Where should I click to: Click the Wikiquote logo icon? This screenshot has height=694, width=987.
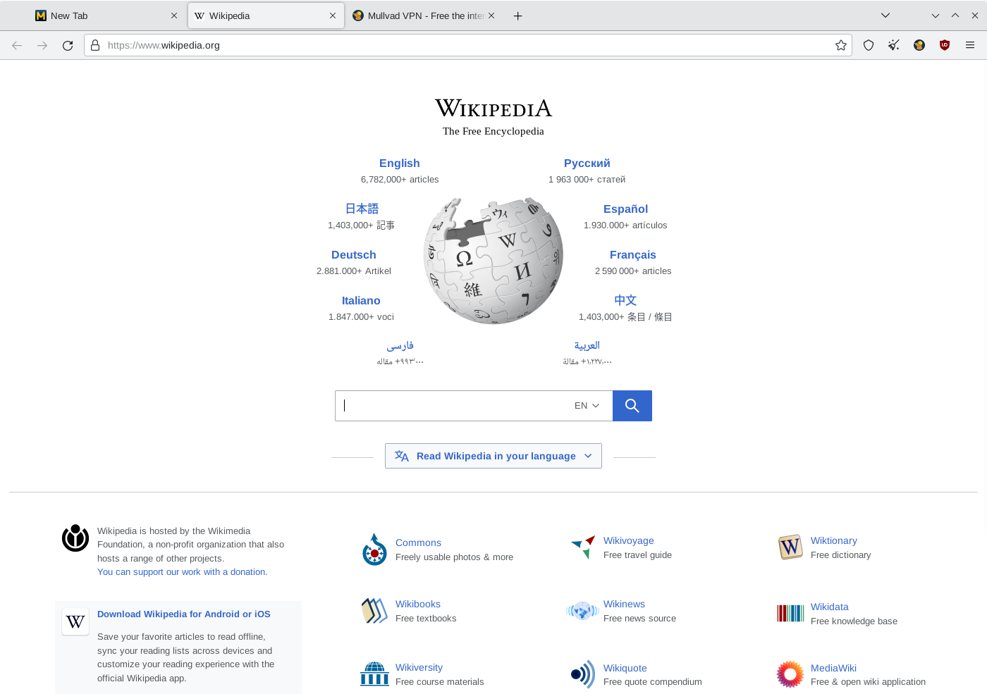[x=583, y=674]
